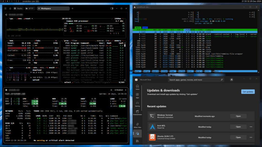Open the Vaults tab
262x147 pixels.
click(x=18, y=8)
